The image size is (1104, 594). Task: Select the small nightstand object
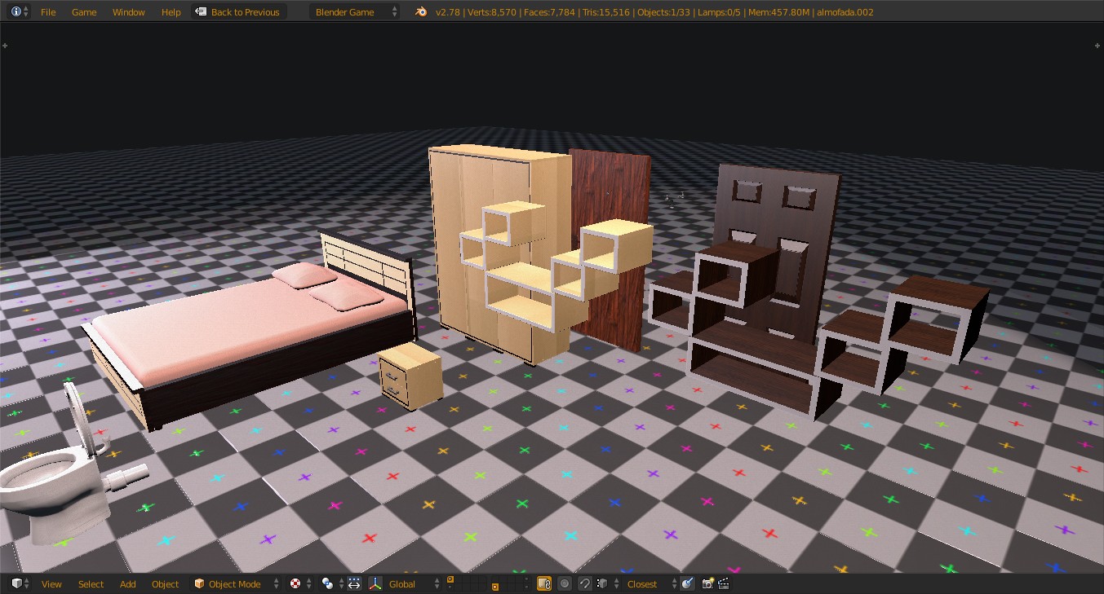tap(410, 377)
